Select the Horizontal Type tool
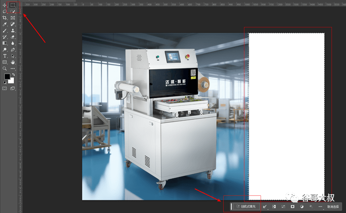The image size is (346, 213). pyautogui.click(x=5, y=56)
